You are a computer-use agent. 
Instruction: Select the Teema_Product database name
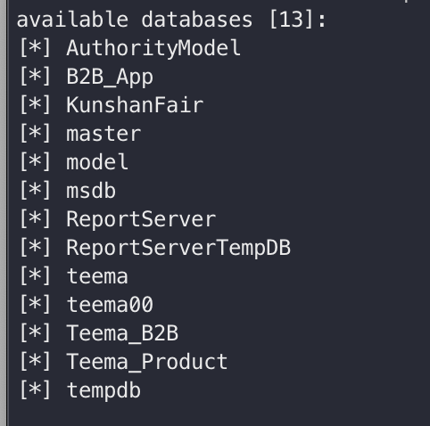pos(147,362)
